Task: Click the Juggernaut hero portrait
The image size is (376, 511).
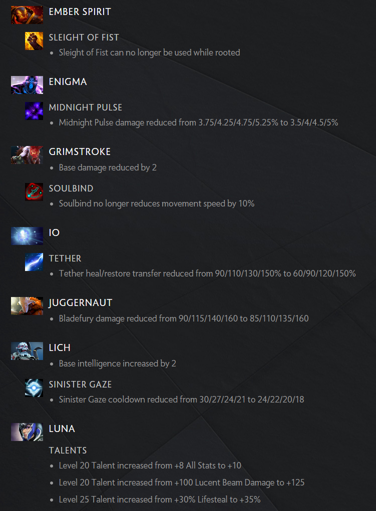Action: tap(27, 306)
